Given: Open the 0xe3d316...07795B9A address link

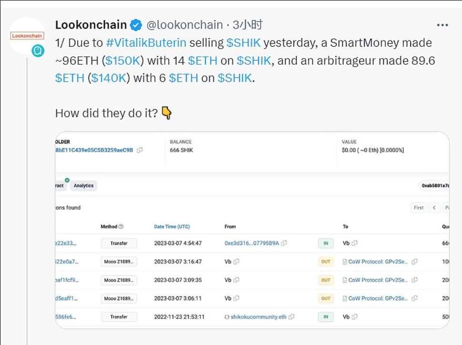Looking at the screenshot, I should [251, 243].
